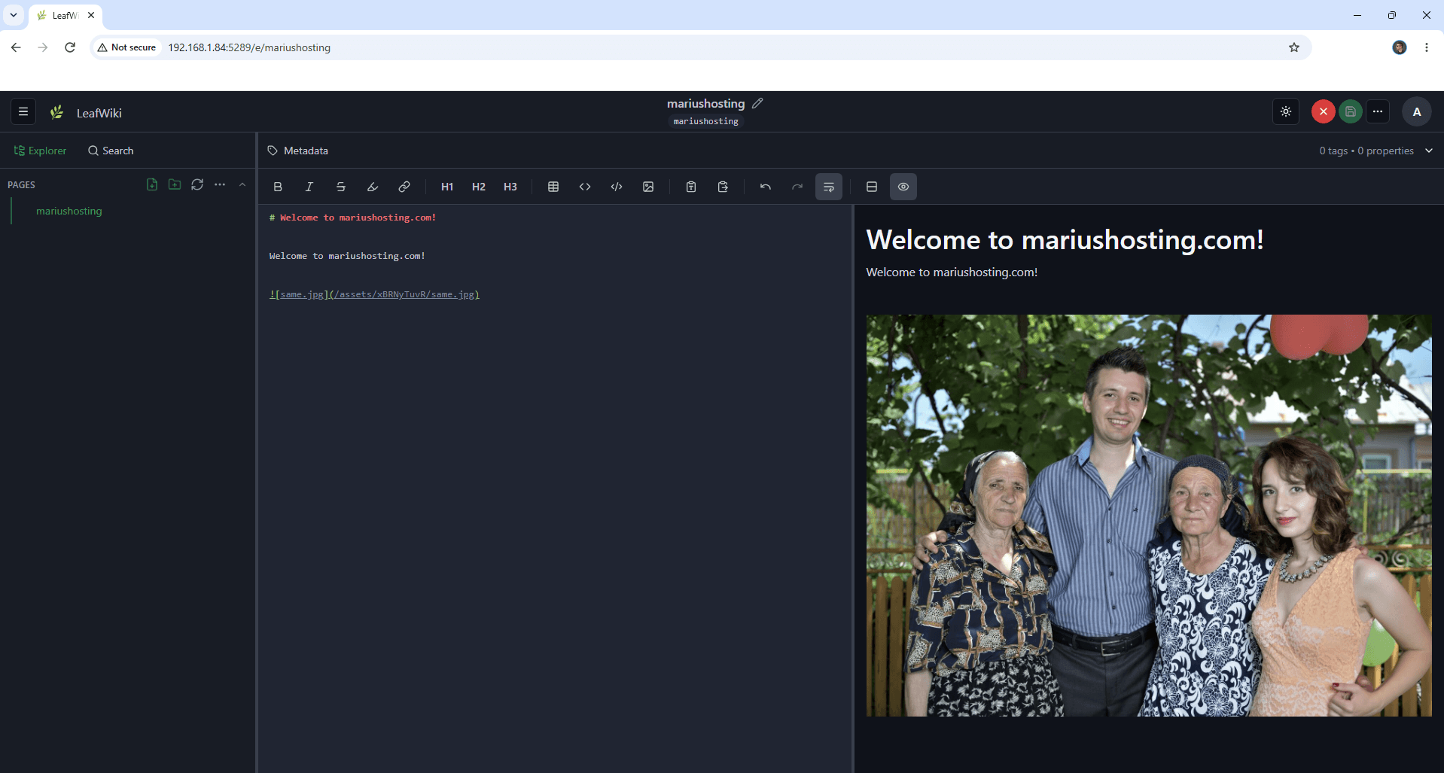Insert an H3 heading

510,187
